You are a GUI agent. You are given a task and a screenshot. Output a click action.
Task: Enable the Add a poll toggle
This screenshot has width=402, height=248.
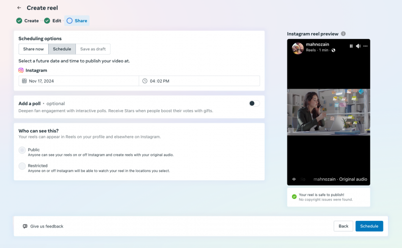pos(254,103)
